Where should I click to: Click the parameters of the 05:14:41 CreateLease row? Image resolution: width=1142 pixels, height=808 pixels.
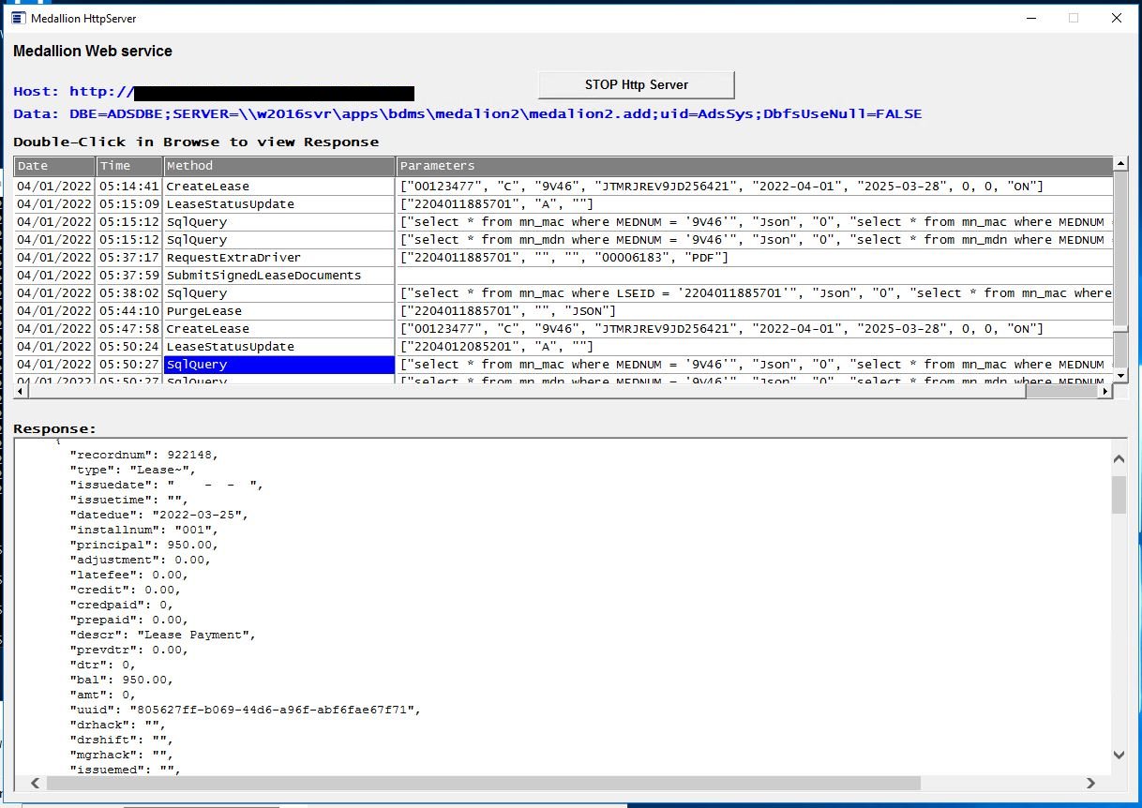coord(755,187)
